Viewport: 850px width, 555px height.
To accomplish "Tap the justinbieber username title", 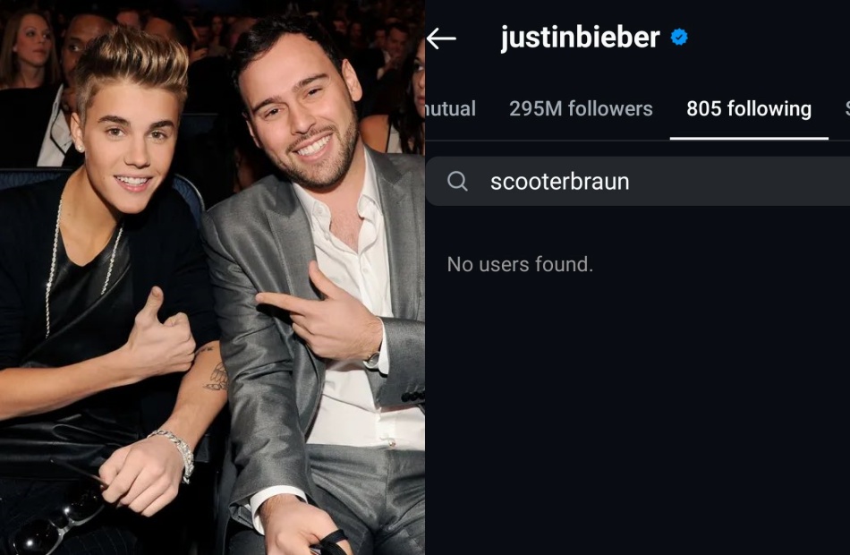I will tap(580, 38).
